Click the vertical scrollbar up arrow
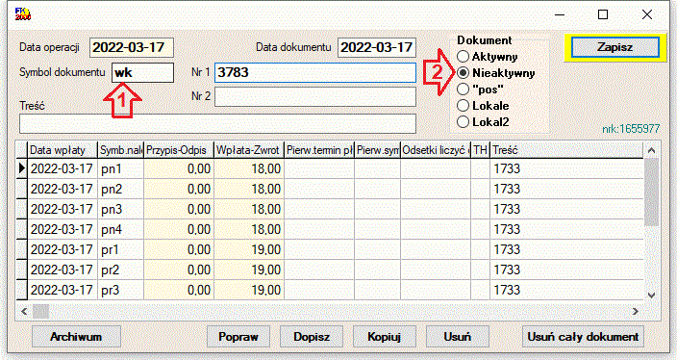The image size is (677, 360). point(652,150)
